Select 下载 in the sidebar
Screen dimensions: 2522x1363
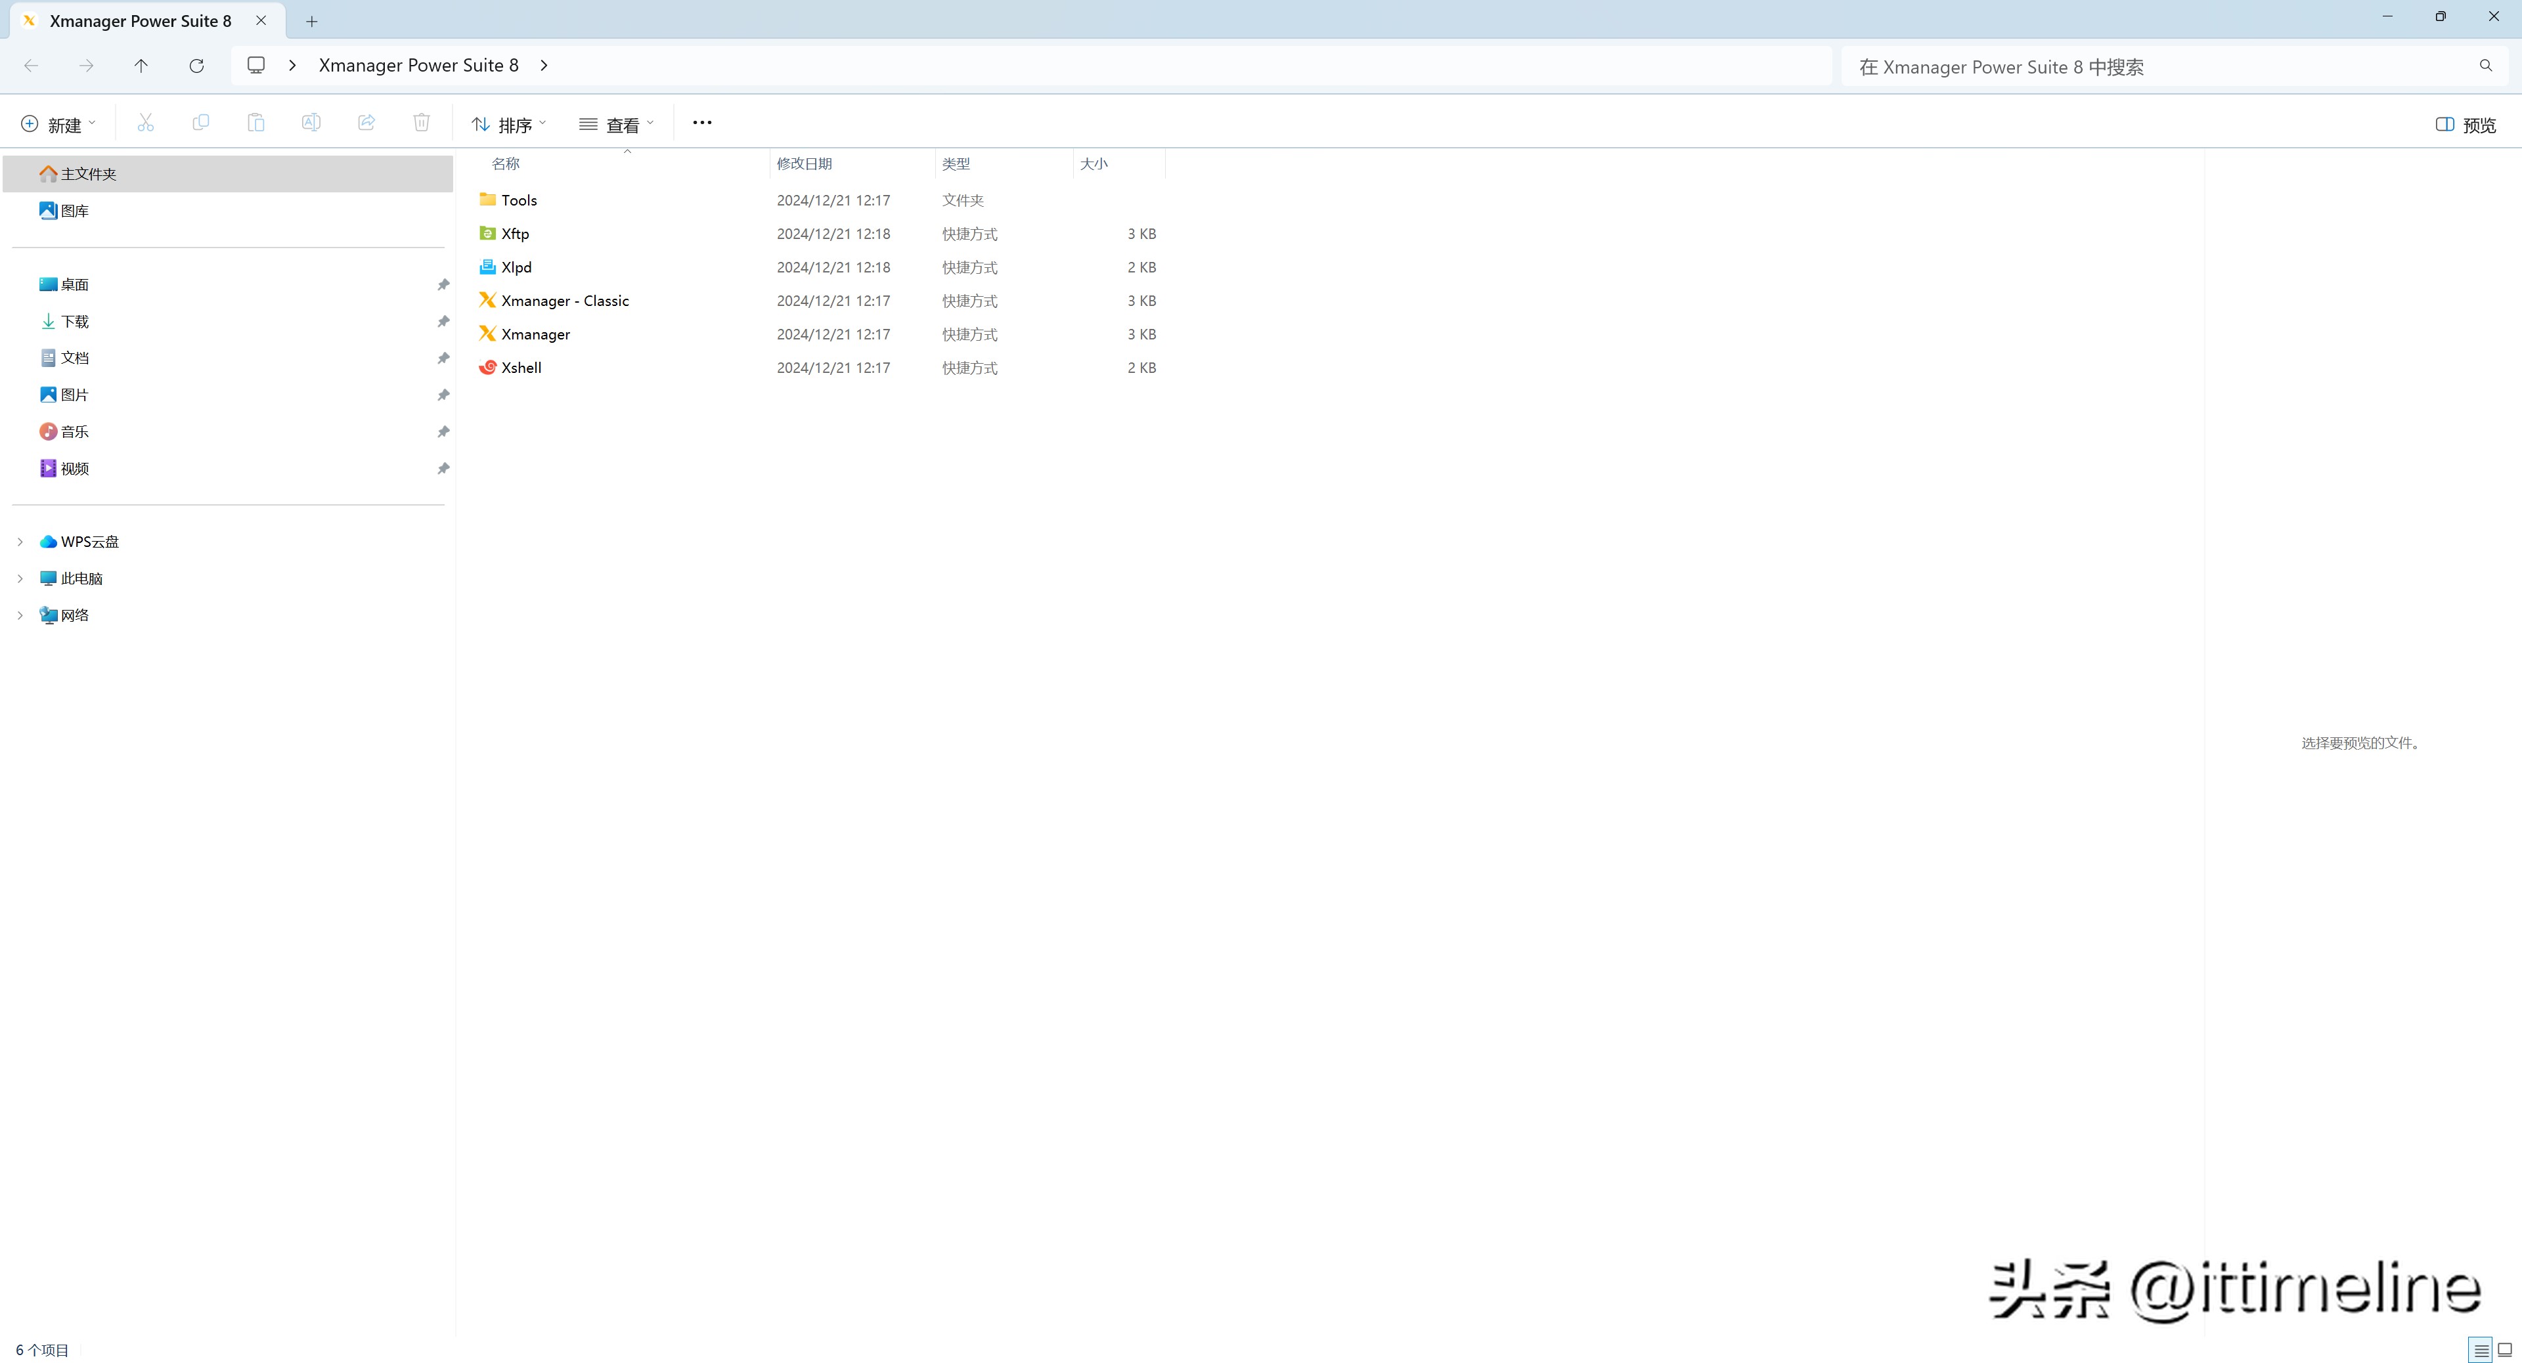pyautogui.click(x=74, y=322)
